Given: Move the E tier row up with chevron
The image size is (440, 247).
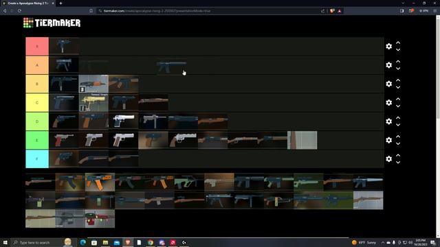Looking at the screenshot, I should click(398, 137).
